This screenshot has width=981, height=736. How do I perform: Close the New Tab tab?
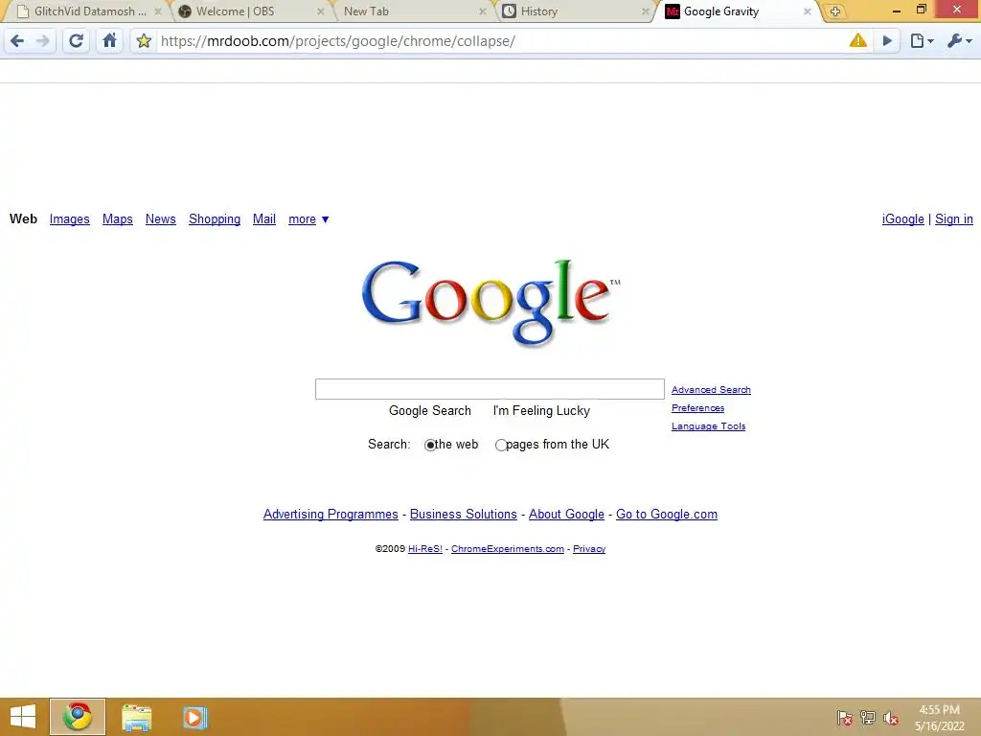[x=483, y=11]
